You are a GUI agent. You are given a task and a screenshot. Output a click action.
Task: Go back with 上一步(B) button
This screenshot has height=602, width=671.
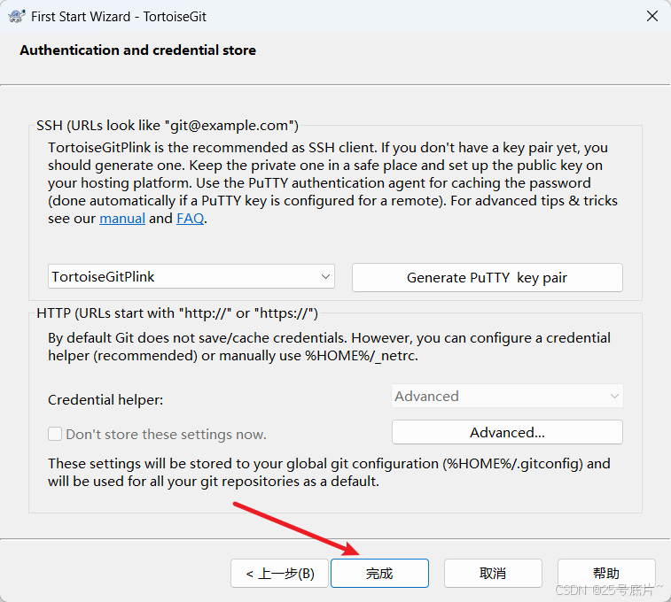point(280,574)
